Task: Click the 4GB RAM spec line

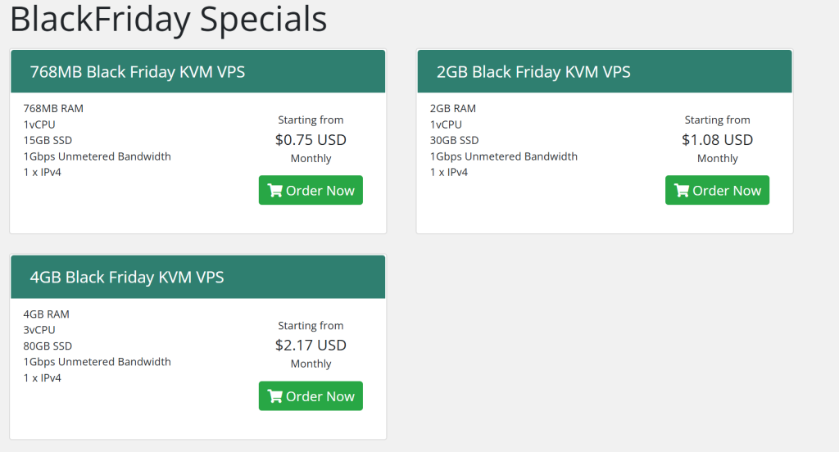Action: [x=46, y=314]
